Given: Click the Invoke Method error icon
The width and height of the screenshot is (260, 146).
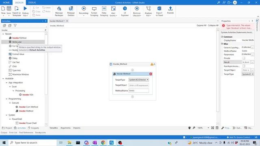Looking at the screenshot, I should coord(151,74).
